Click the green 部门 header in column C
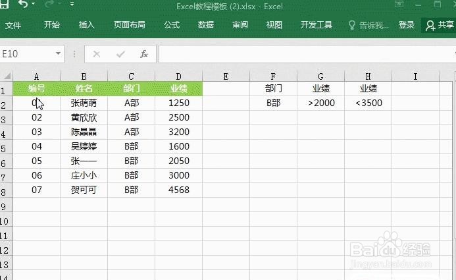 click(x=131, y=89)
